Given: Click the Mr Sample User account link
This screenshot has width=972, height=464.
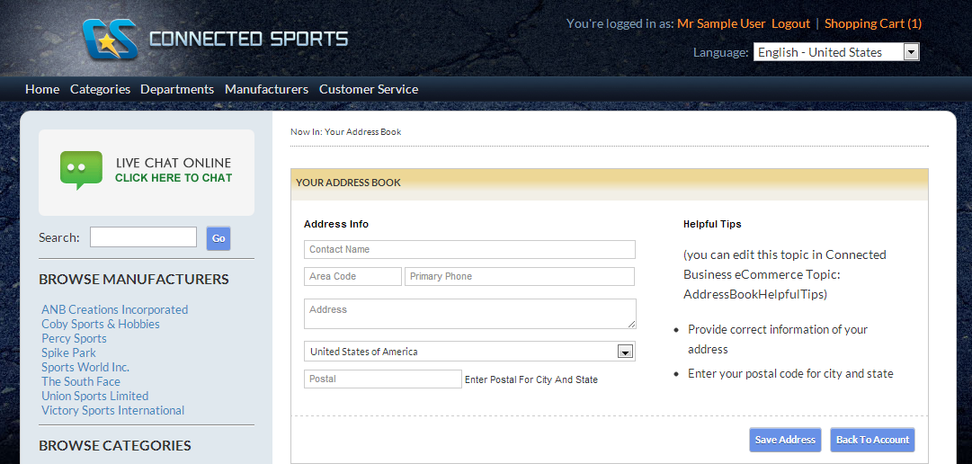Looking at the screenshot, I should (x=721, y=23).
